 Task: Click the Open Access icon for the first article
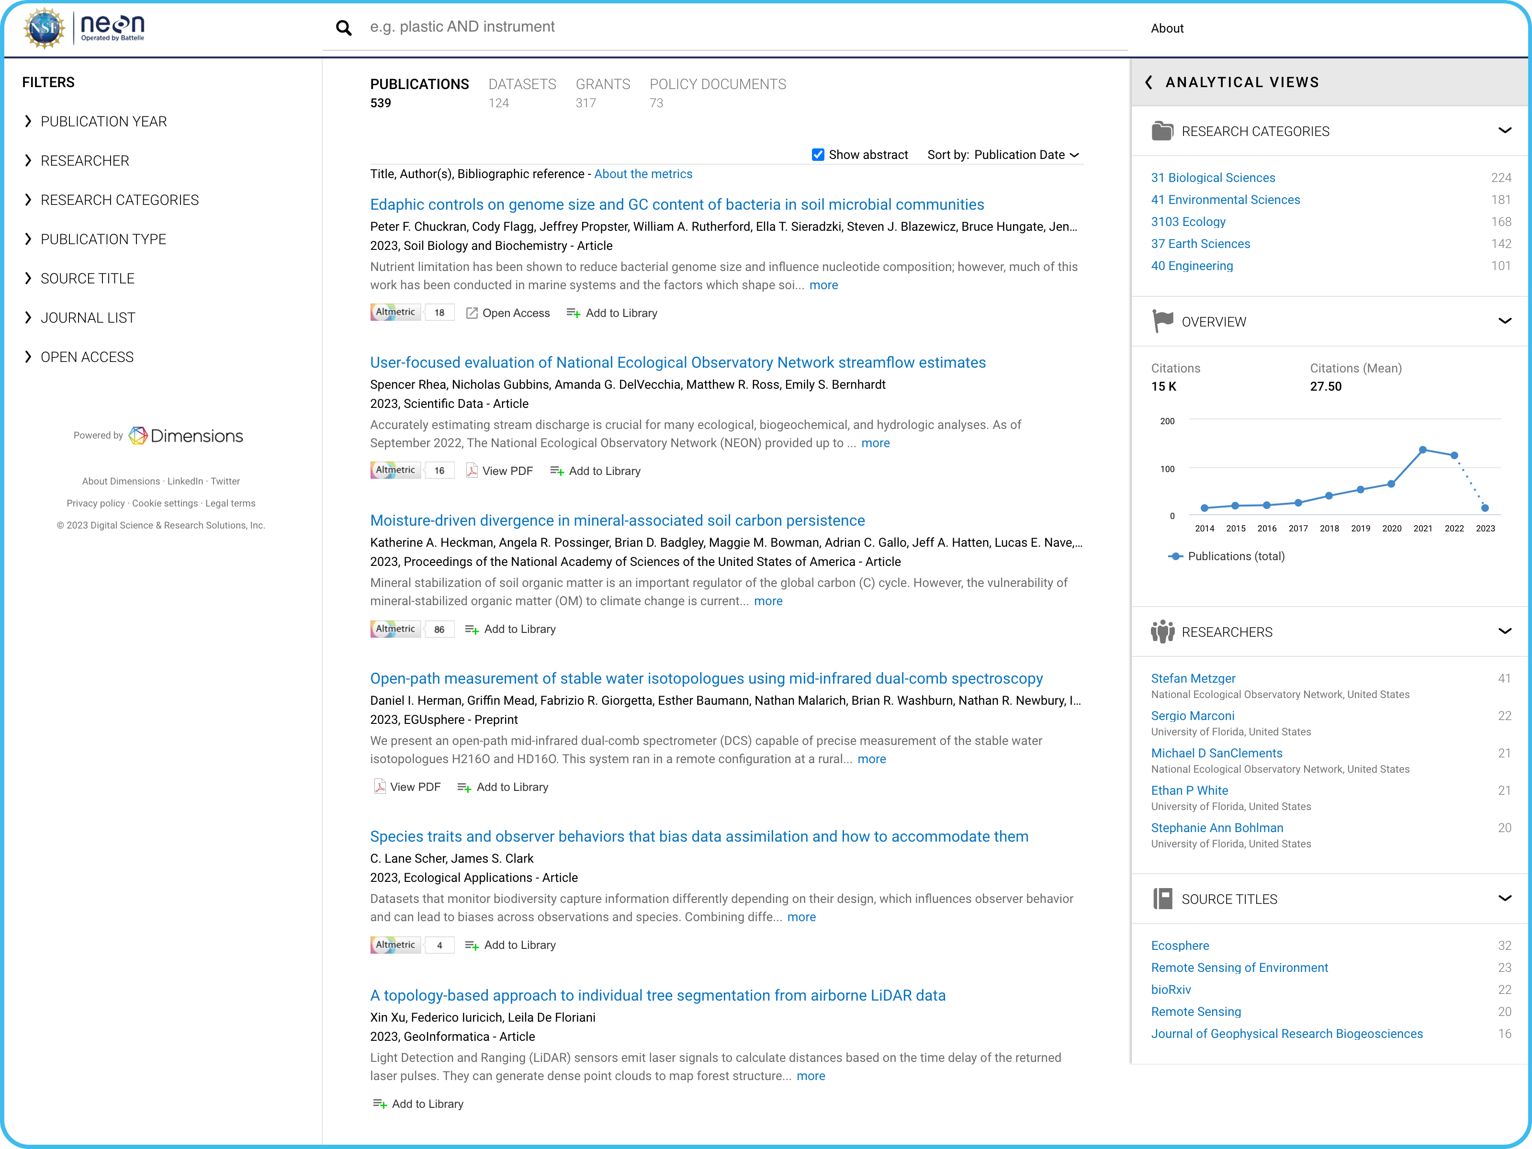point(472,313)
